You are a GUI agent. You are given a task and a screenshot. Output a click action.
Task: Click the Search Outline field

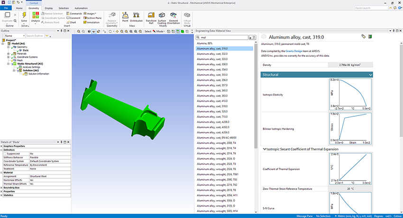tap(35, 36)
